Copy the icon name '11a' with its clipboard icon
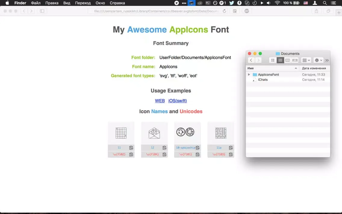342x214 pixels. click(x=231, y=148)
